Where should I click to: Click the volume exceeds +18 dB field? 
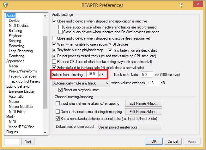(x=153, y=83)
